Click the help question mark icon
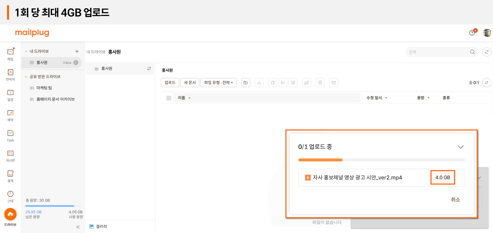 472,33
